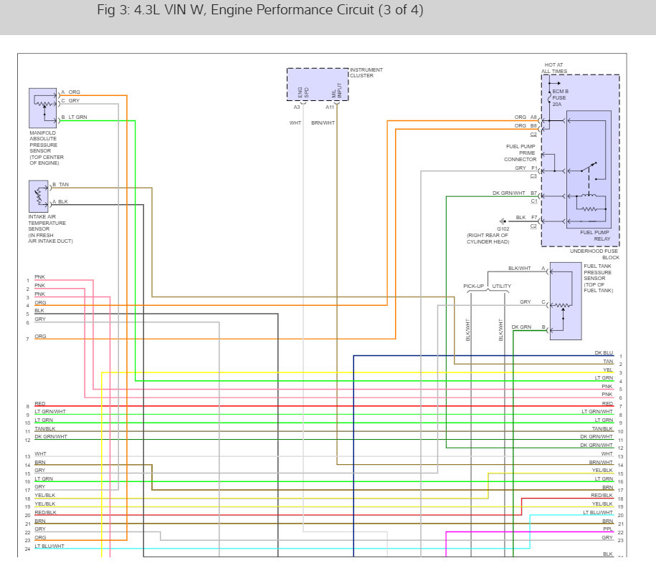This screenshot has height=573, width=656.
Task: Click the 'PPL' wire label at right row 22
Action: 608,529
